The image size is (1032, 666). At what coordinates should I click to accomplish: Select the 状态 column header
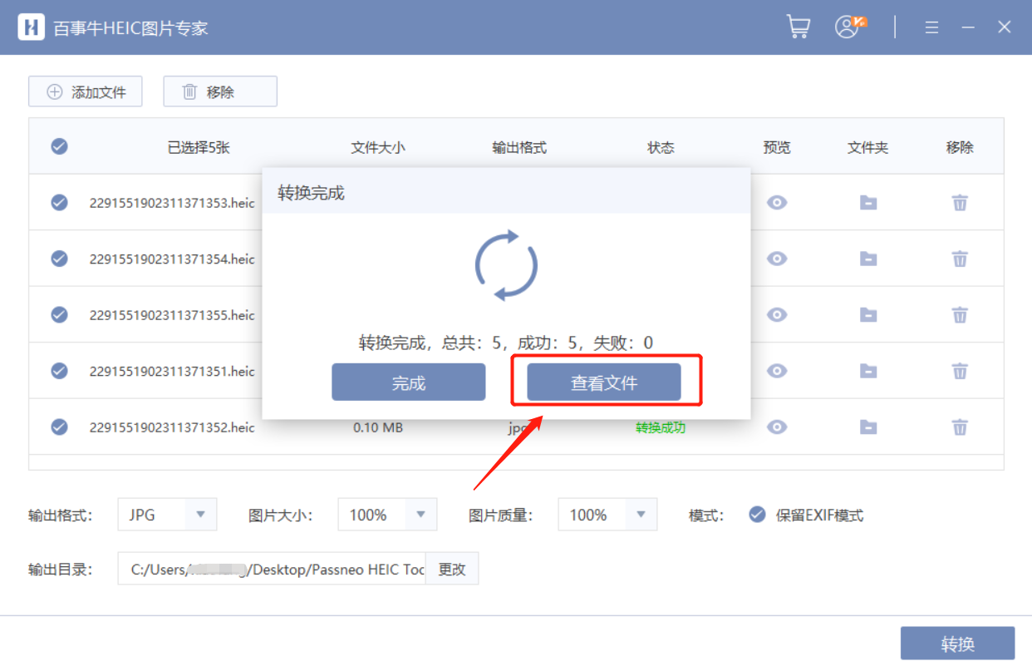pyautogui.click(x=660, y=146)
